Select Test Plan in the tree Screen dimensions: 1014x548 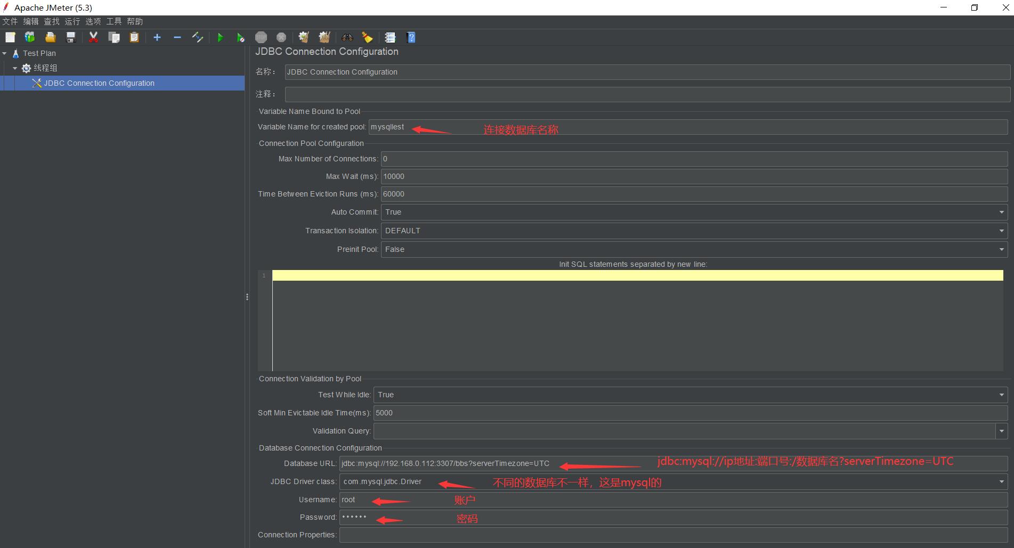(39, 53)
